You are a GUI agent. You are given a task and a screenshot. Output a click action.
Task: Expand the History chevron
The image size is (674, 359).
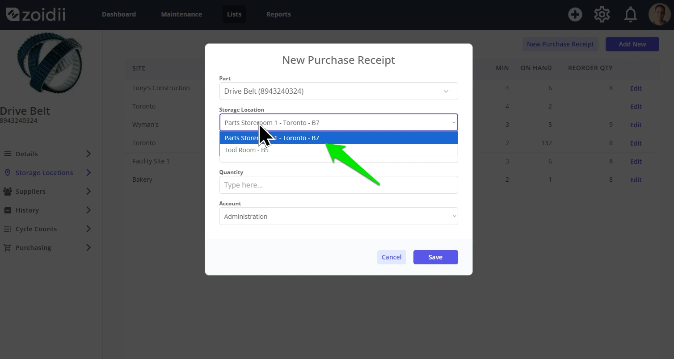(x=88, y=210)
